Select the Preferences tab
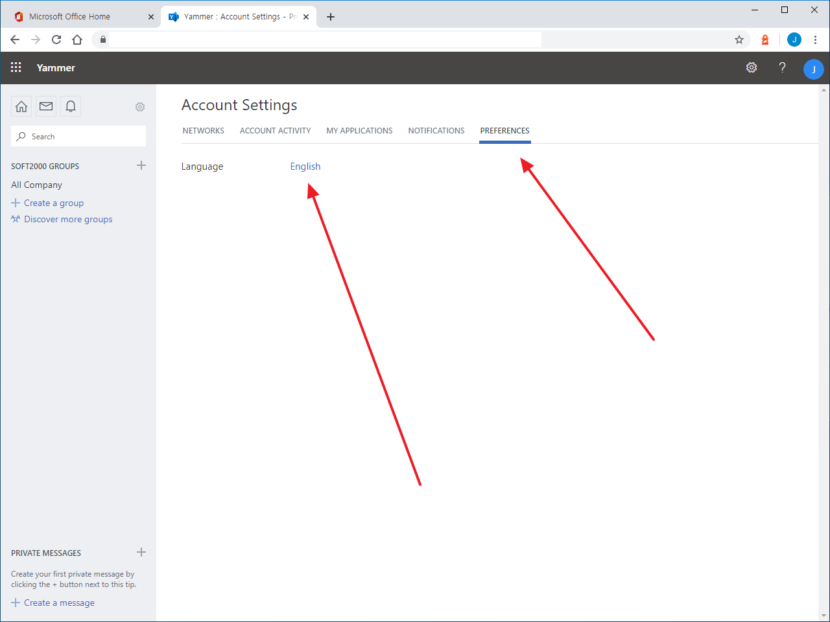The height and width of the screenshot is (622, 830). click(x=505, y=131)
